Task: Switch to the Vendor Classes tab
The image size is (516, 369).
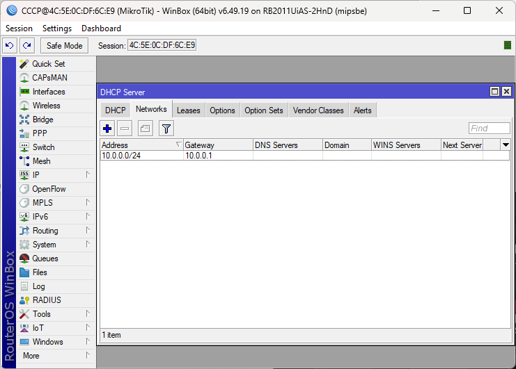Action: tap(318, 110)
